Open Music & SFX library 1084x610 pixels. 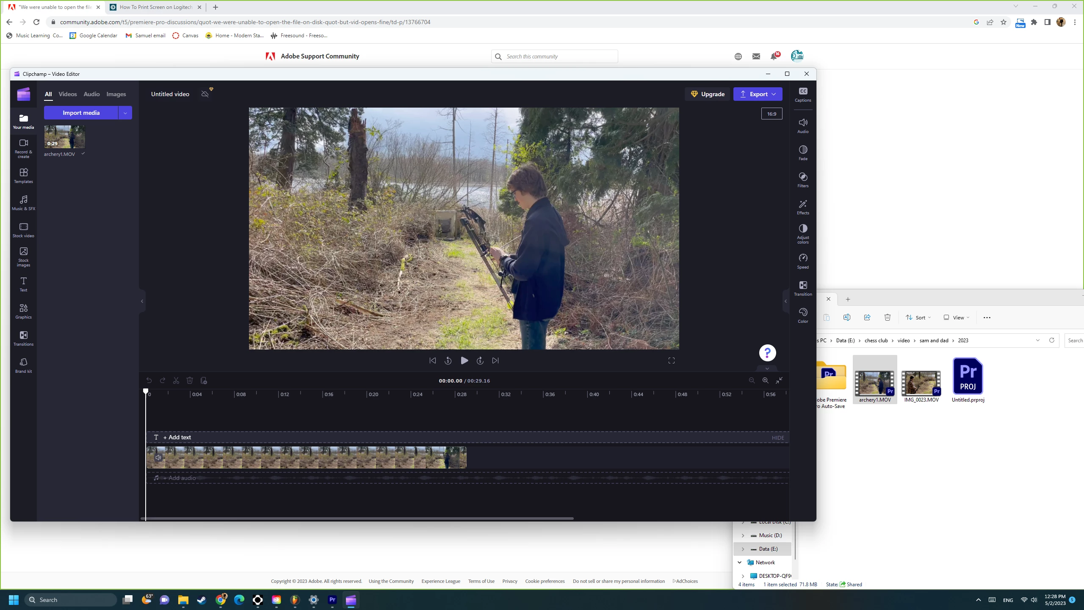[23, 202]
